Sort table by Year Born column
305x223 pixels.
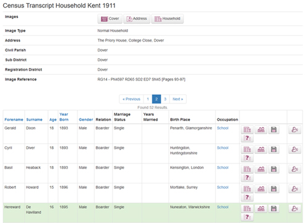pyautogui.click(x=64, y=117)
